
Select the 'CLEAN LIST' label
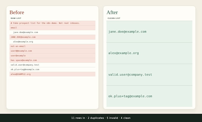pos(114,18)
